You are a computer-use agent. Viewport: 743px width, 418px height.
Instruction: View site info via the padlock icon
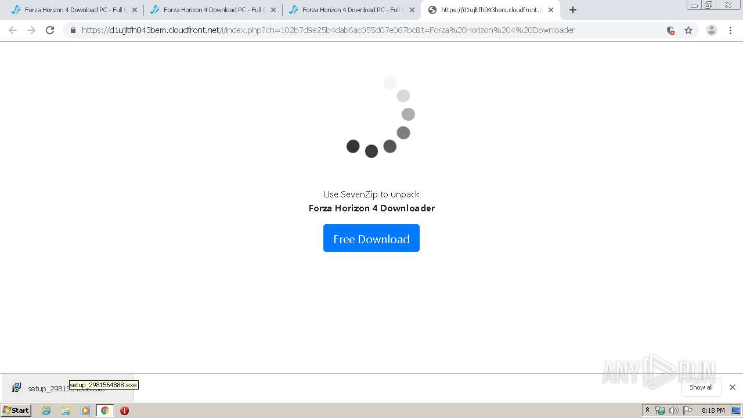pos(73,30)
